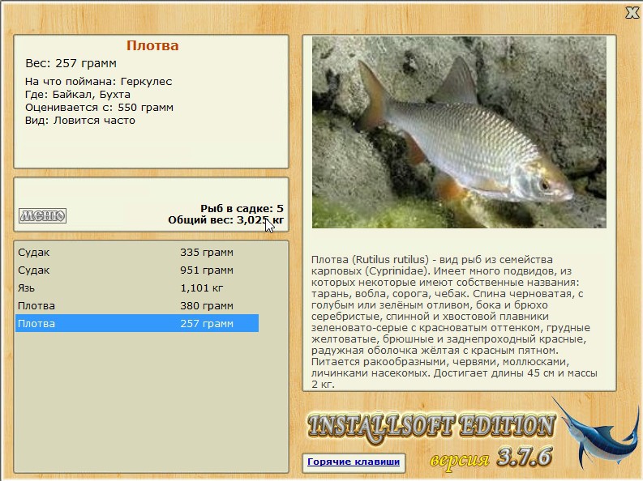Click the Общий вес: 3,025 кг total
This screenshot has width=643, height=481.
coord(226,220)
